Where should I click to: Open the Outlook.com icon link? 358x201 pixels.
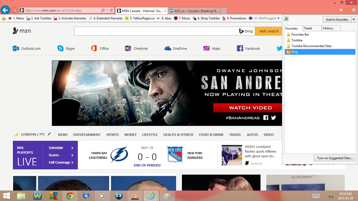click(27, 48)
